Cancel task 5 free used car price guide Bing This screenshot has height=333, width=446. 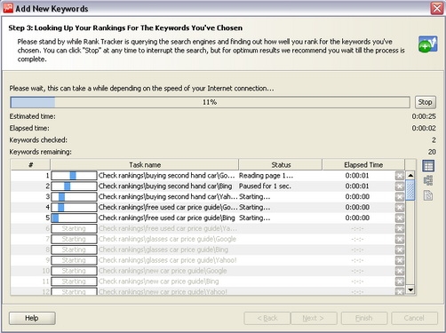click(400, 218)
